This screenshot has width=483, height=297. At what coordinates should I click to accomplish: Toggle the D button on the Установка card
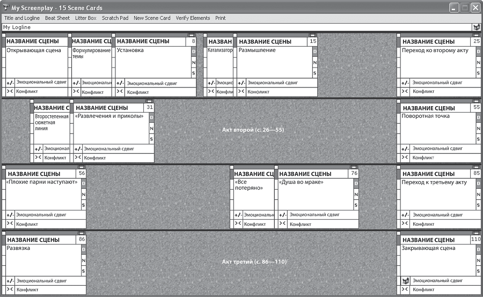194,52
